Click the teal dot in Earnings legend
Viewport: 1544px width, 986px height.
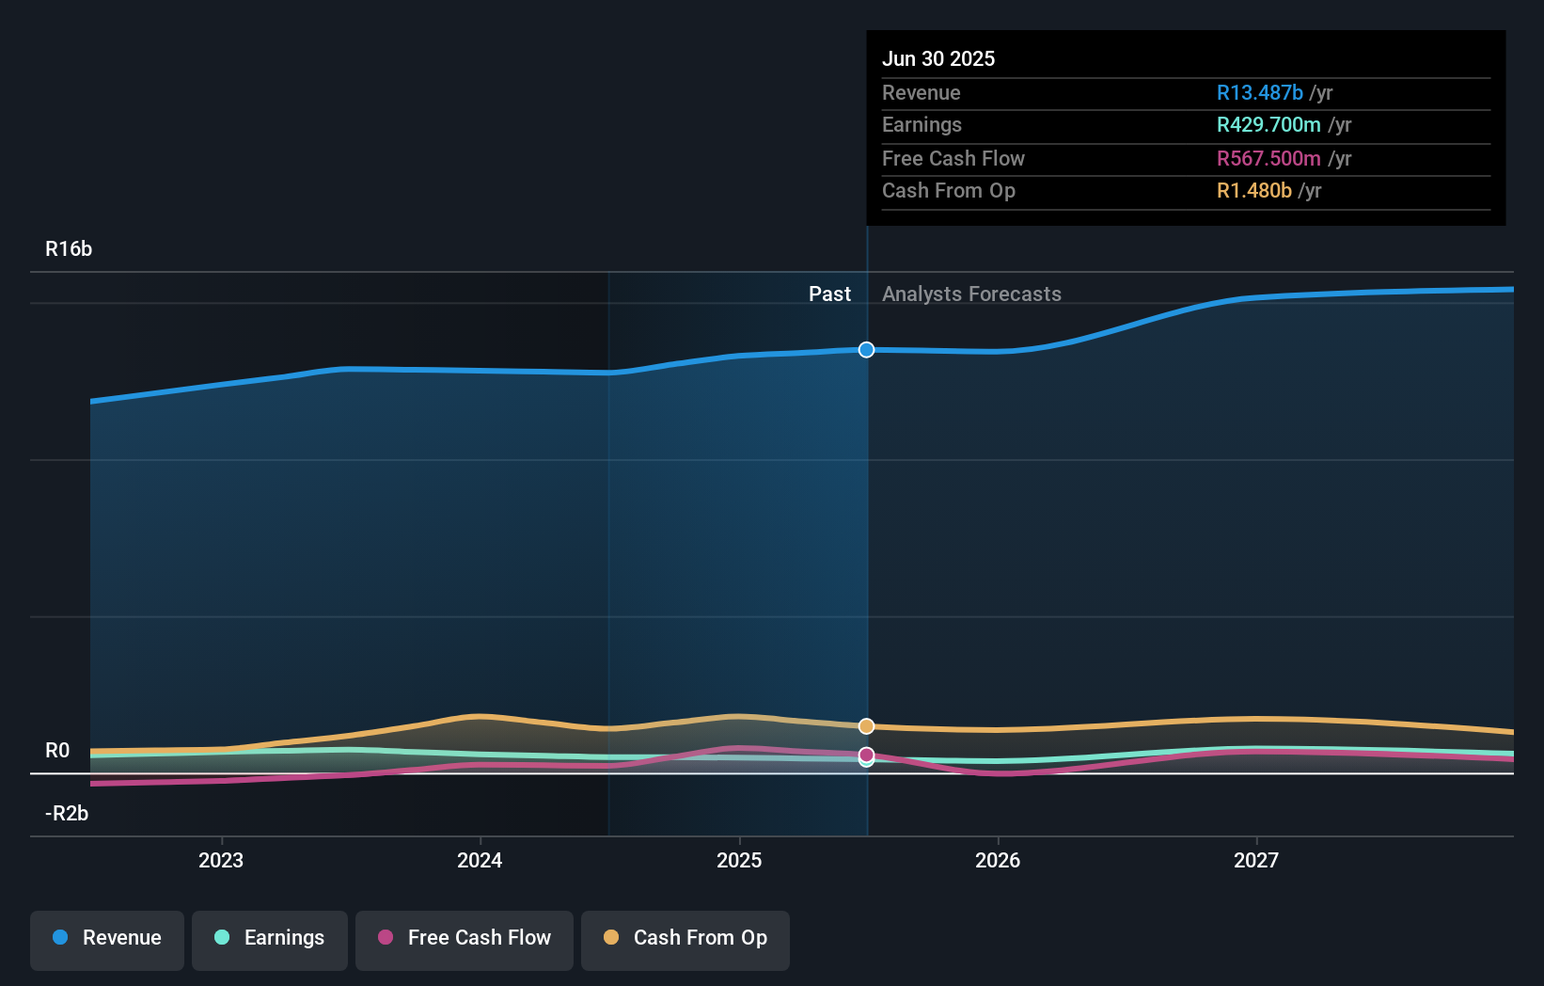[x=220, y=938]
